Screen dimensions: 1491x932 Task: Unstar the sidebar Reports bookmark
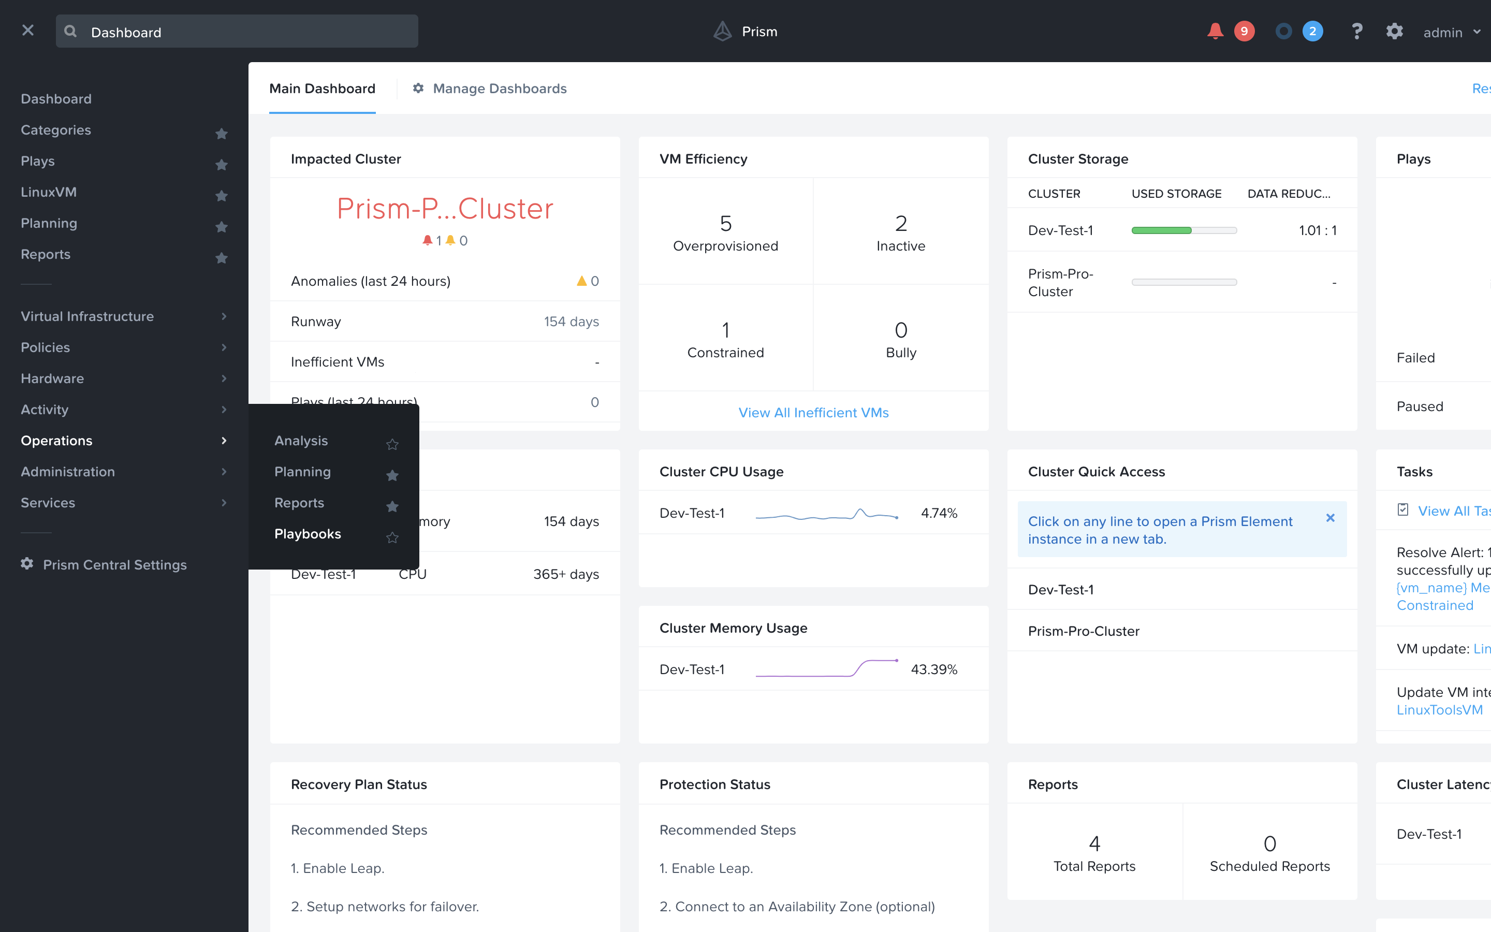pos(221,258)
